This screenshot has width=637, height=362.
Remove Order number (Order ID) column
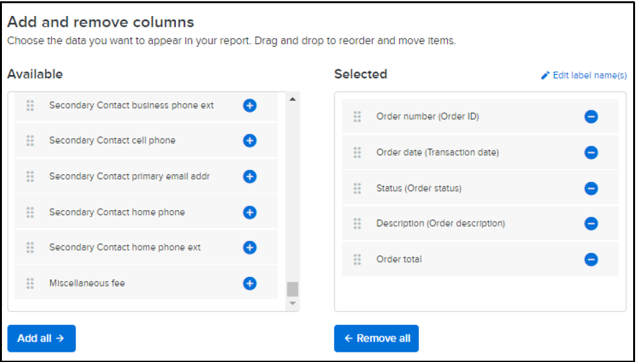pos(591,117)
